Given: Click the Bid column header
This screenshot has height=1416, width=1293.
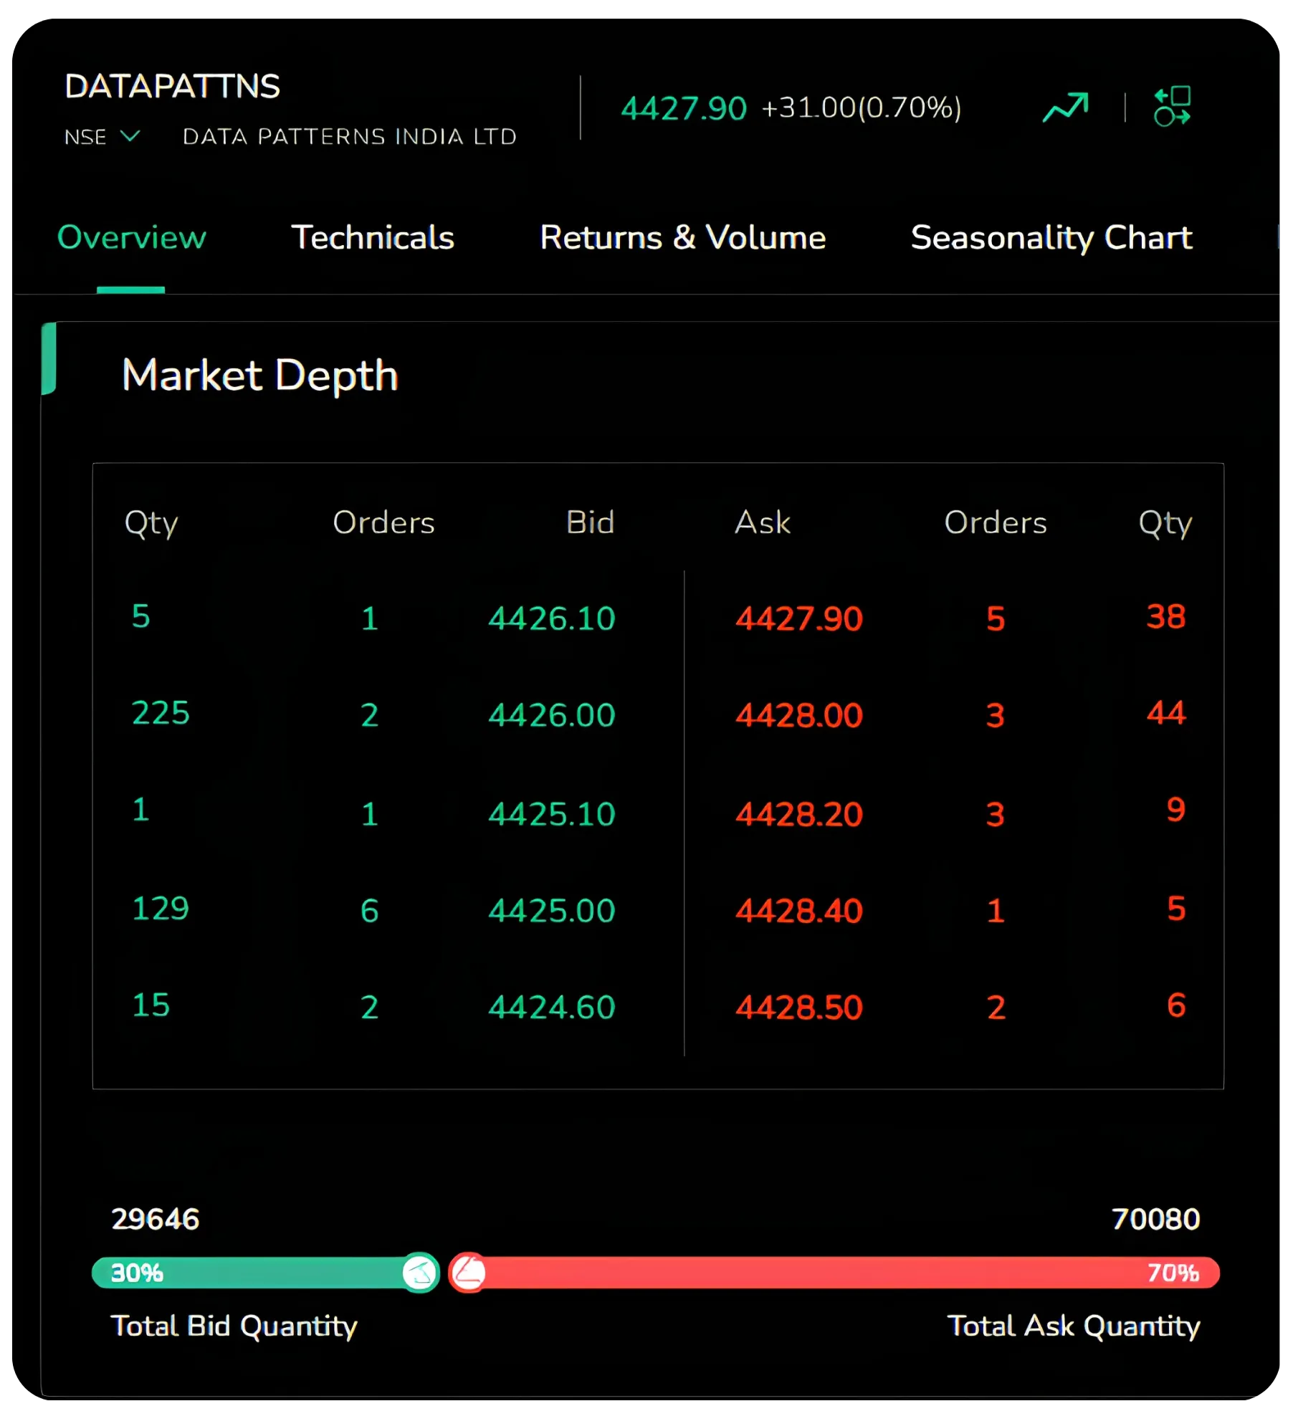Looking at the screenshot, I should point(590,522).
